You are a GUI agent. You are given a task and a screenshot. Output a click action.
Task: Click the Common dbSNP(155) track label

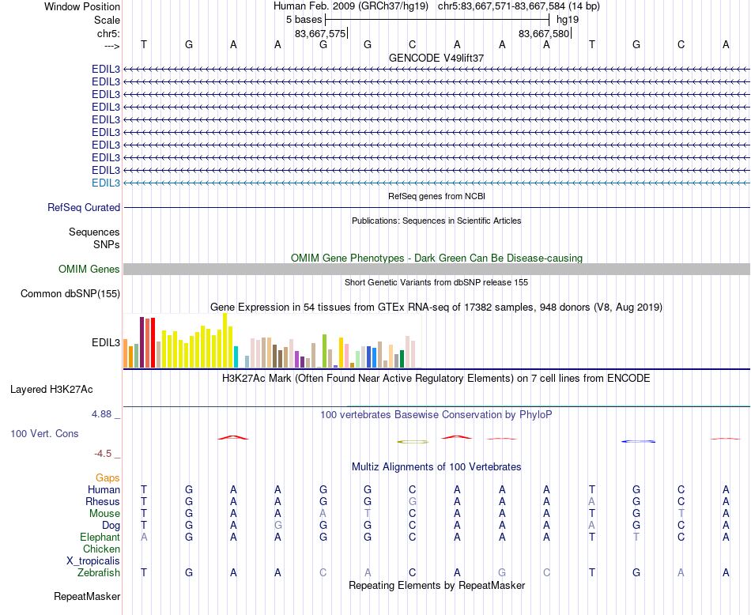pyautogui.click(x=70, y=293)
